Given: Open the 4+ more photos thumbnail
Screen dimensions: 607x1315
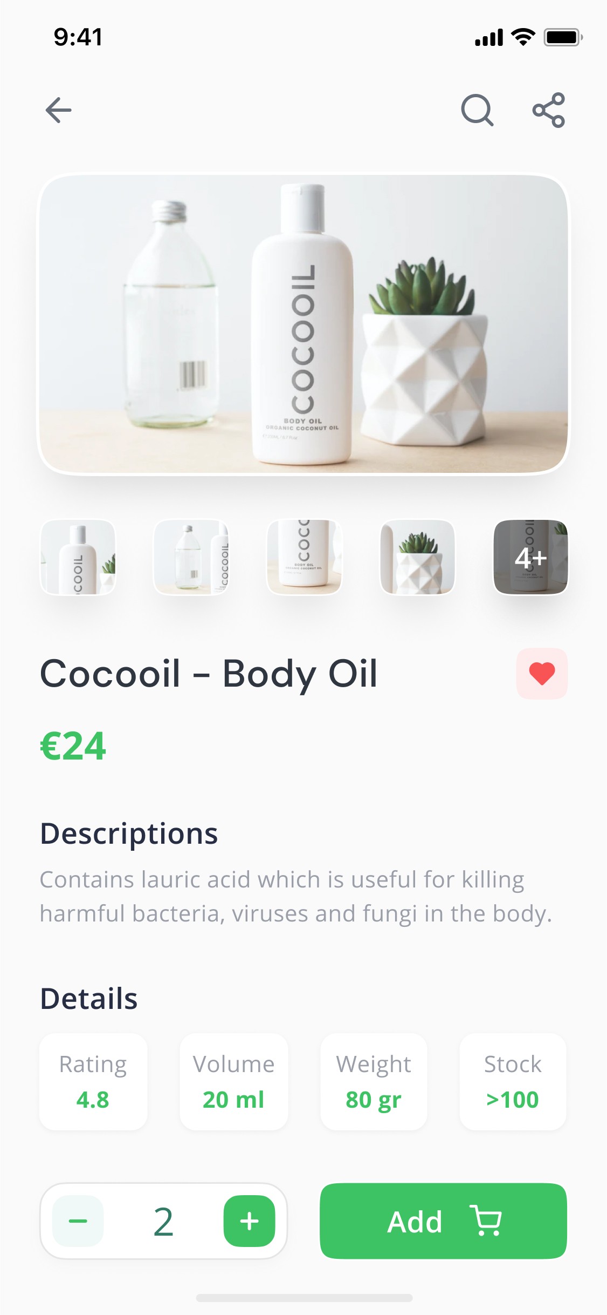Looking at the screenshot, I should pyautogui.click(x=531, y=557).
